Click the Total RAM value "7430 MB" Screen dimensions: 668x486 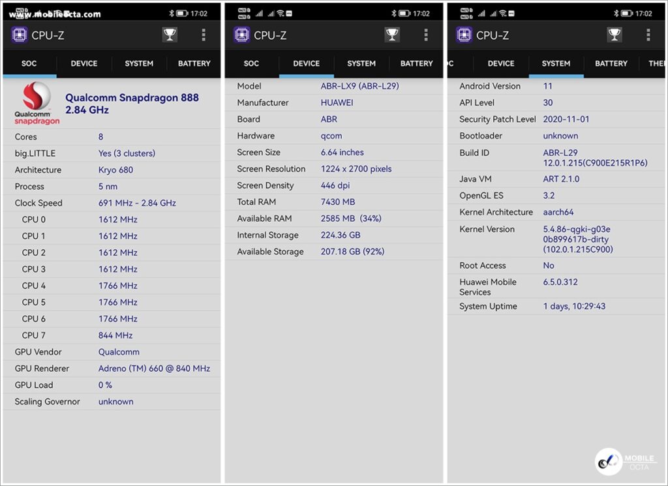338,202
